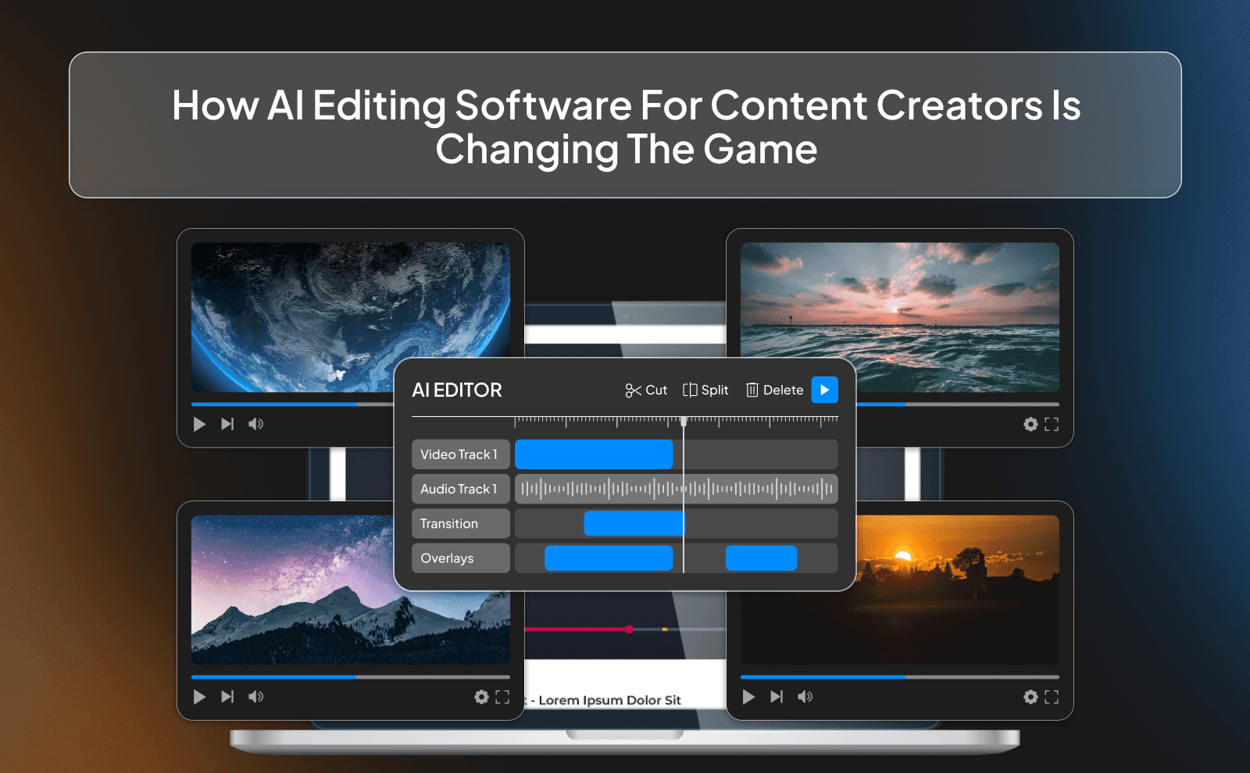Click the shorter second Overlays clip
Screen dimensions: 1250x773
click(x=761, y=558)
